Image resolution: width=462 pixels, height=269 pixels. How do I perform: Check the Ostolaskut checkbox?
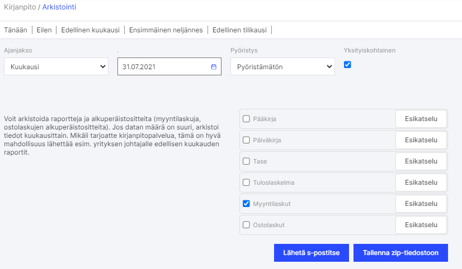click(x=246, y=225)
